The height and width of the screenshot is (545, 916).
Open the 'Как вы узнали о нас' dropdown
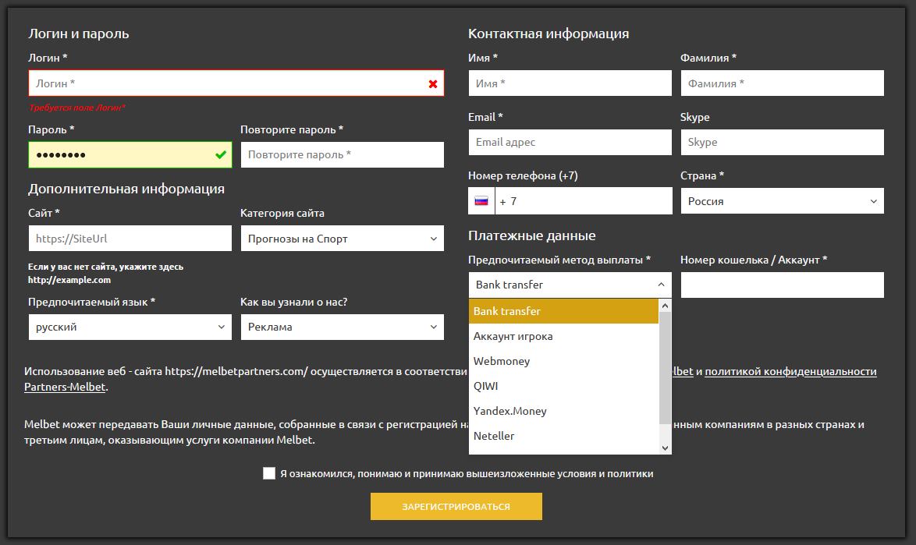tap(342, 327)
